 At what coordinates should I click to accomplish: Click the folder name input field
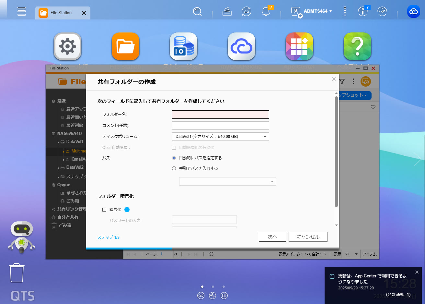220,115
